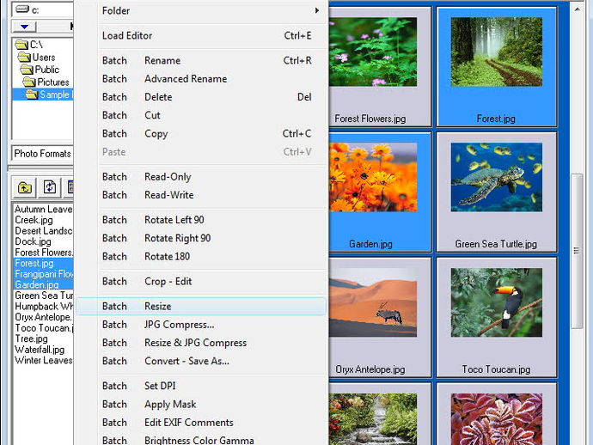Viewport: 593px width, 445px height.
Task: Open the C:\ root folder
Action: [x=29, y=45]
